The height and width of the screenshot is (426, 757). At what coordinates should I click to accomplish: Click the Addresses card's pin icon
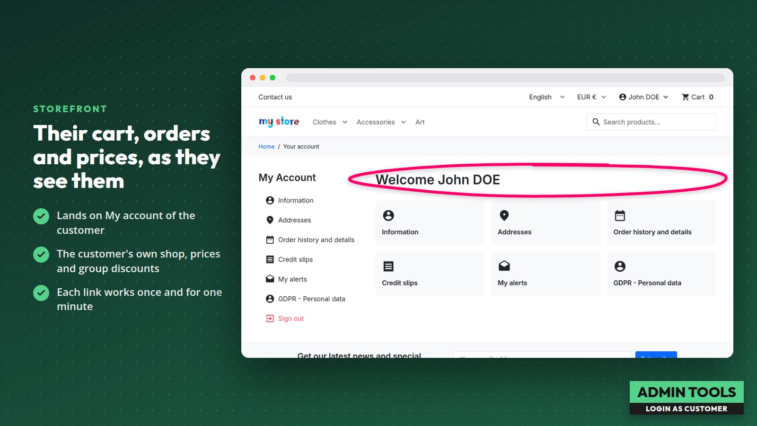(504, 215)
